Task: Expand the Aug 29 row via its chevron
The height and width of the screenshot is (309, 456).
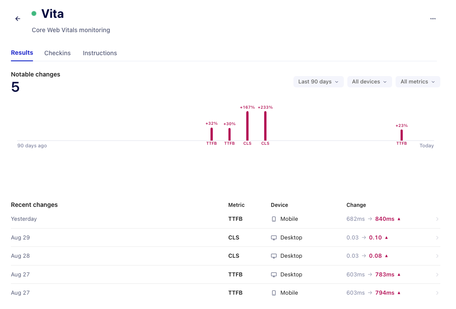Action: click(x=437, y=237)
